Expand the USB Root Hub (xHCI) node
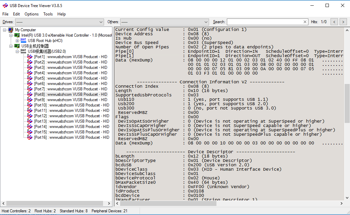 pyautogui.click(x=17, y=41)
